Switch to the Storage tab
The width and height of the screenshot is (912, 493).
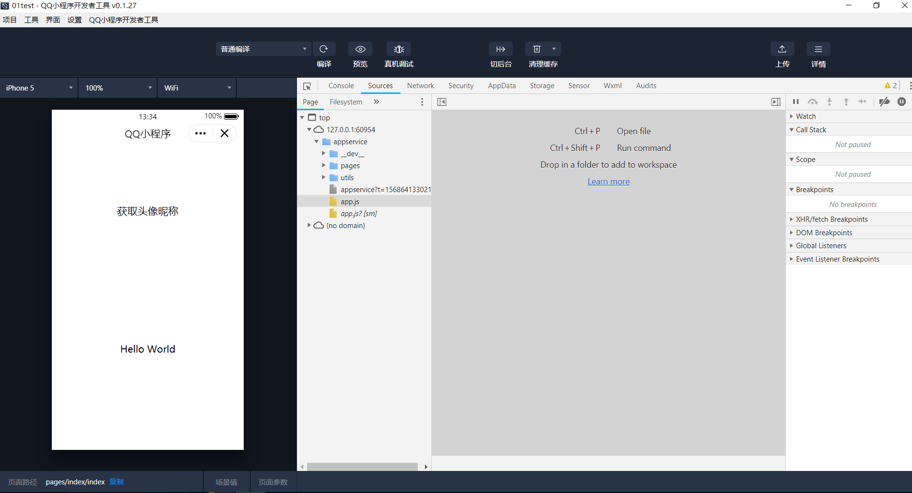[x=542, y=86]
